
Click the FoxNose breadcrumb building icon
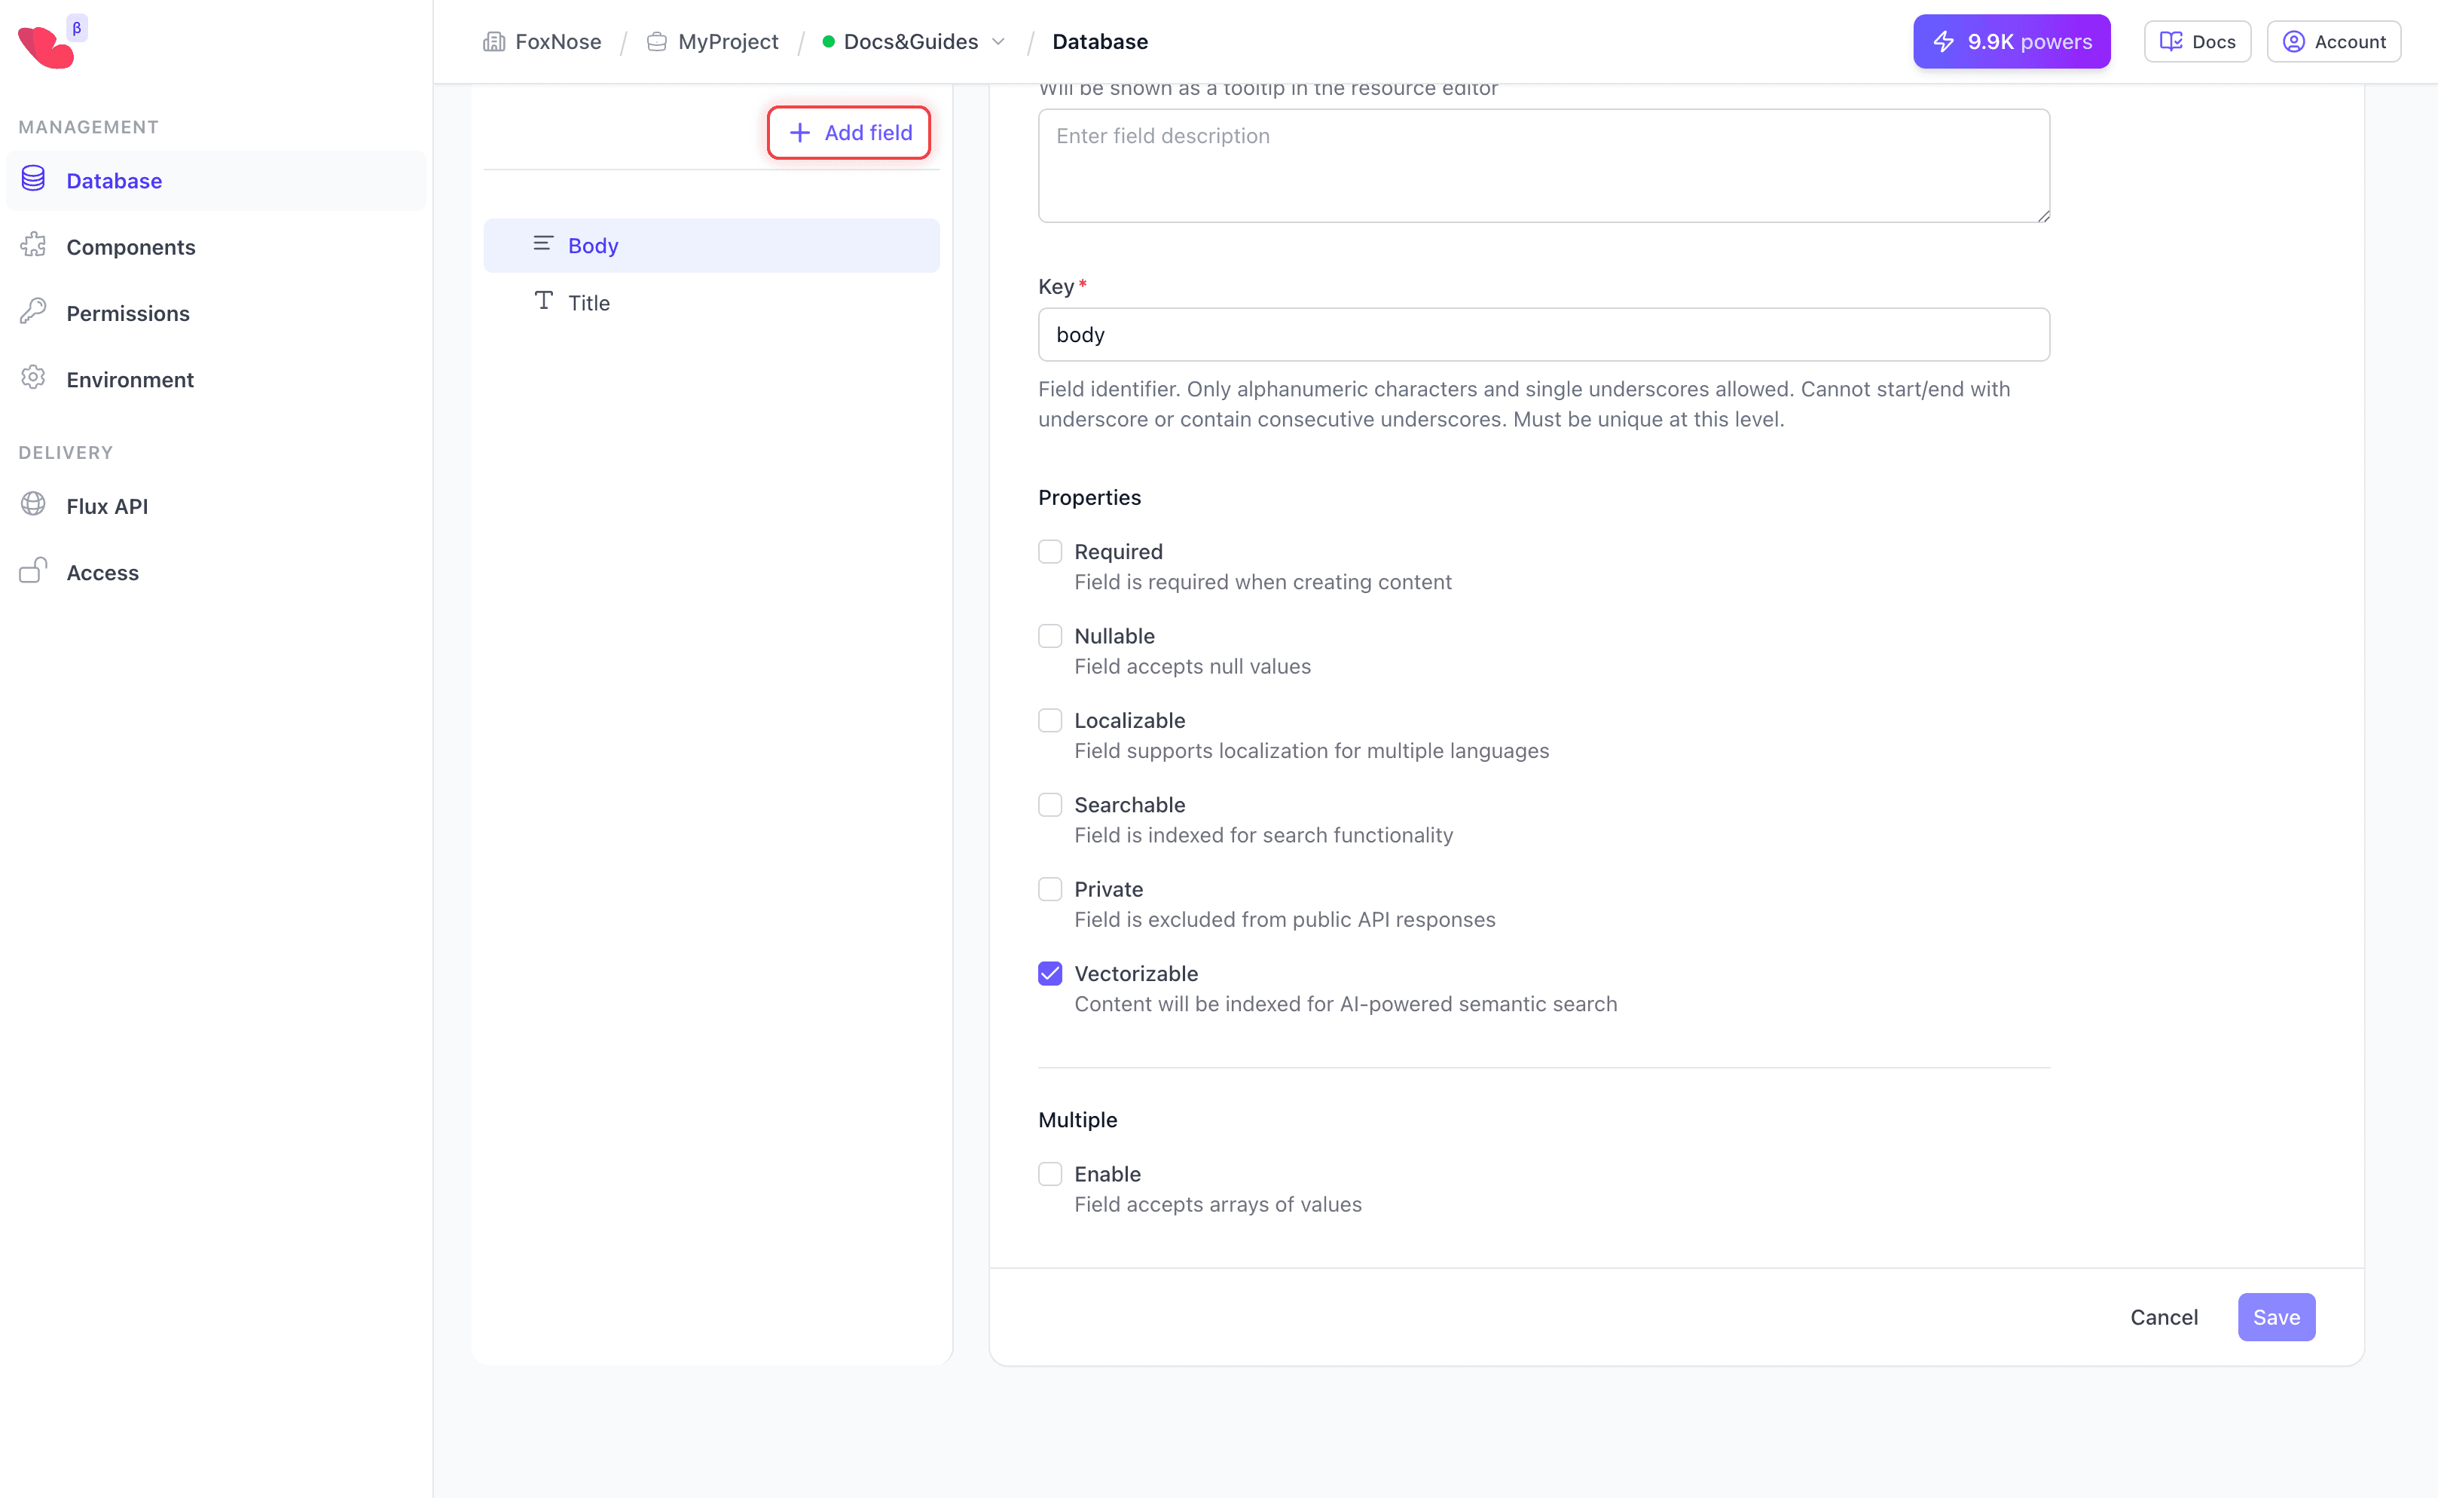click(495, 41)
